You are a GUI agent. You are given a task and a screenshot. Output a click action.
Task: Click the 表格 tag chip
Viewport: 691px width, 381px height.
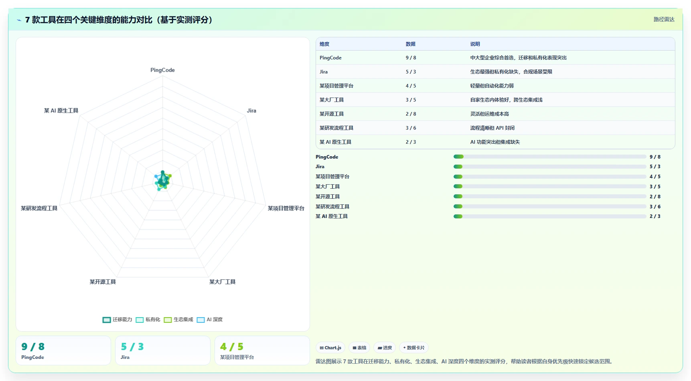359,348
